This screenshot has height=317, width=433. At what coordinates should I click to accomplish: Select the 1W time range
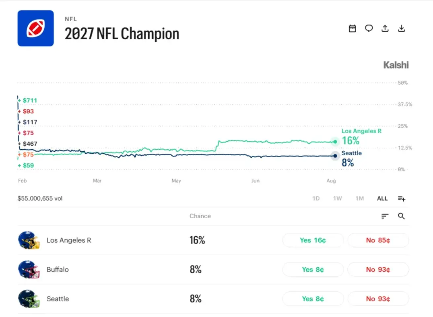point(338,199)
